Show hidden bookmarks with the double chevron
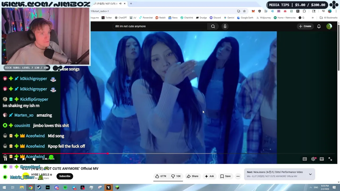The height and width of the screenshot is (191, 340). 313,18
